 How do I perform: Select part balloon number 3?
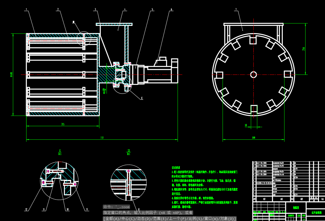(x=95, y=9)
